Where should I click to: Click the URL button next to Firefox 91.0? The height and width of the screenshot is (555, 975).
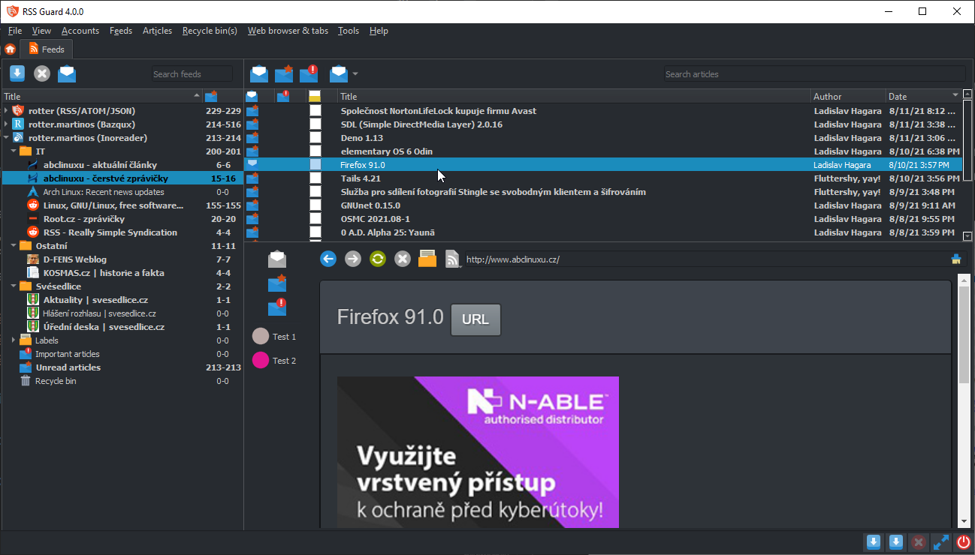click(475, 319)
